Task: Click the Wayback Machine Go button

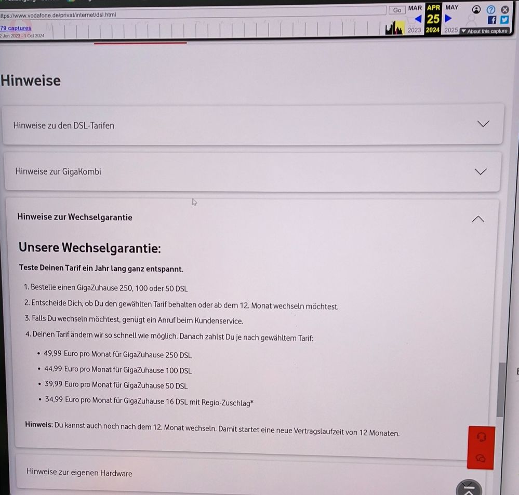Action: click(397, 10)
